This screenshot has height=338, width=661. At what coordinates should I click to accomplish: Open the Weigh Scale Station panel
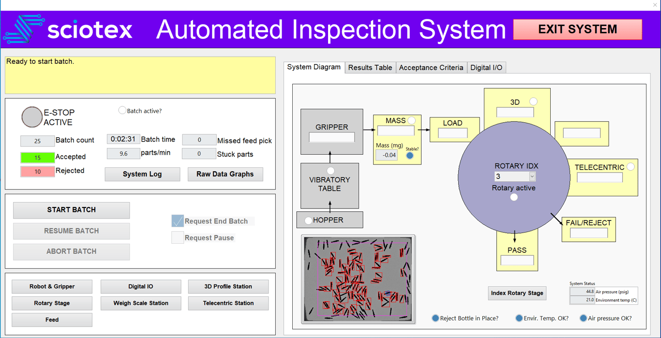tap(141, 303)
